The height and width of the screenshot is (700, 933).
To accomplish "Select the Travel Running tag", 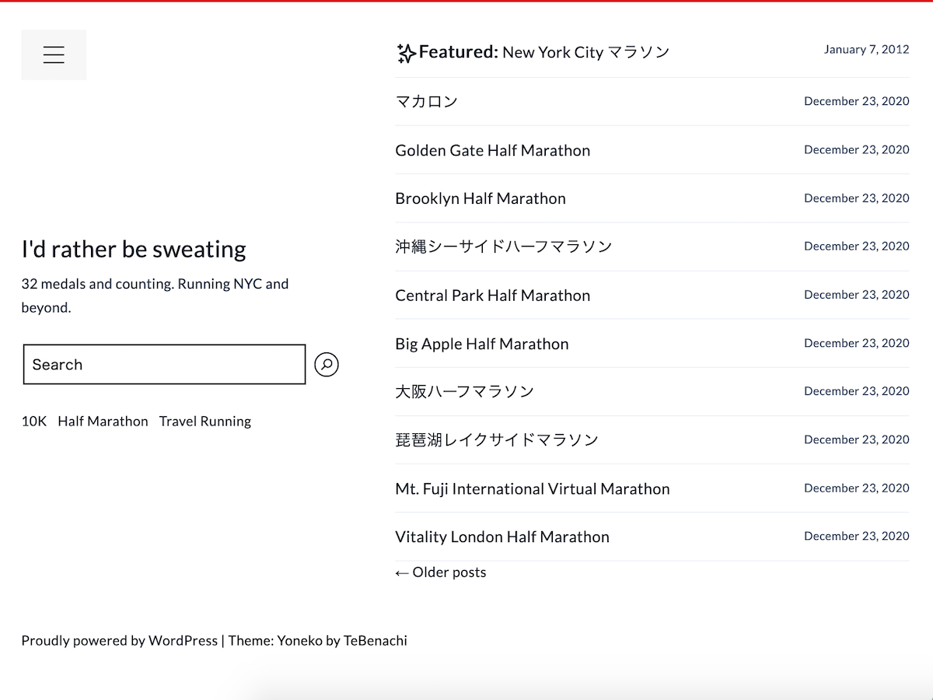I will 204,421.
